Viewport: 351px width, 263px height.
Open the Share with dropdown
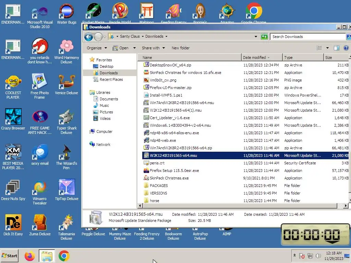point(153,48)
